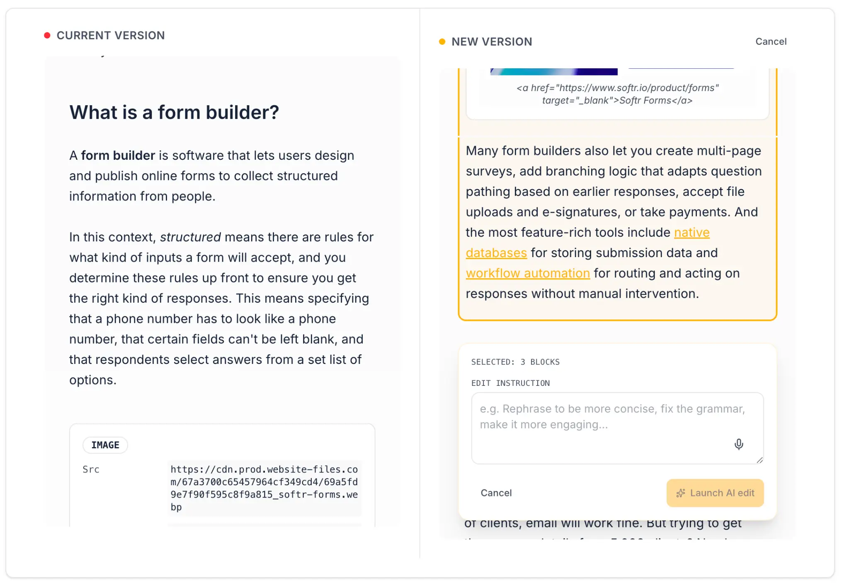Click the yellow New Version status dot
Image resolution: width=849 pixels, height=585 pixels.
tap(441, 41)
